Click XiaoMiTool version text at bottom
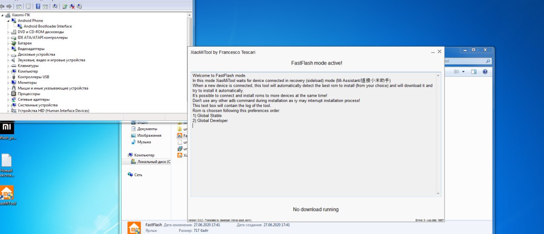544x234 pixels. pos(219,220)
